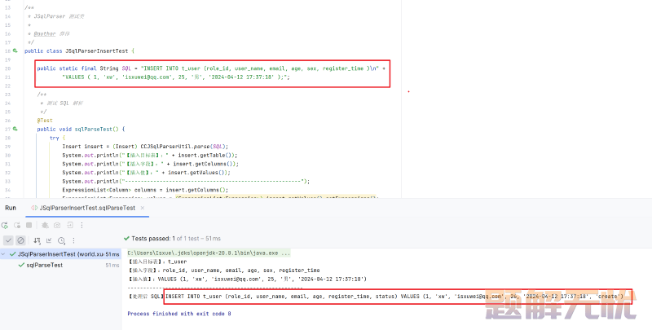Click the dashed separator line in console output
This screenshot has height=330, width=652.
(x=215, y=288)
